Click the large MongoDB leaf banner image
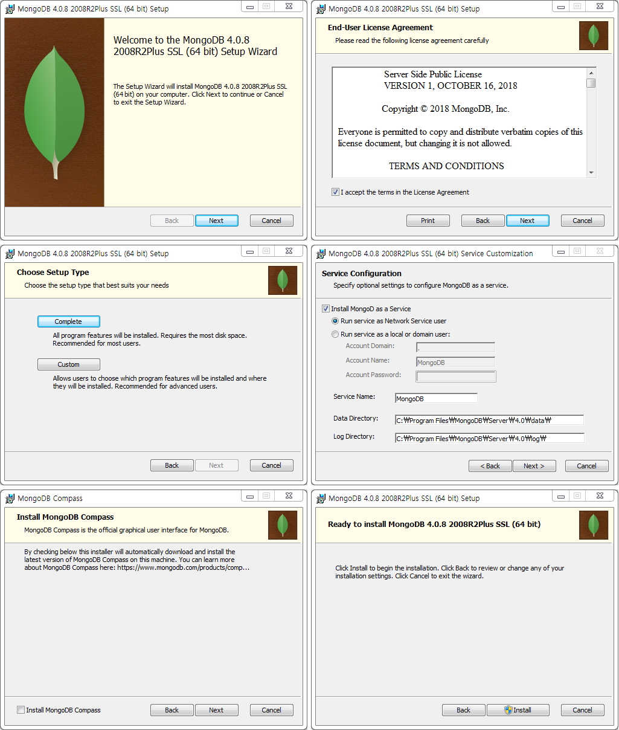This screenshot has width=619, height=730. (x=54, y=112)
